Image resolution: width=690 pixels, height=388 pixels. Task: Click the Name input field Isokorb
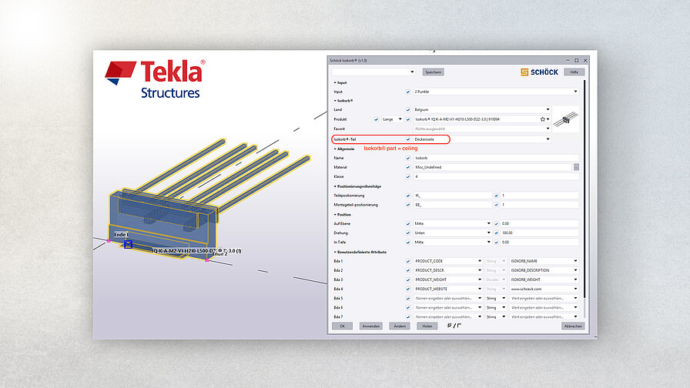click(x=496, y=158)
